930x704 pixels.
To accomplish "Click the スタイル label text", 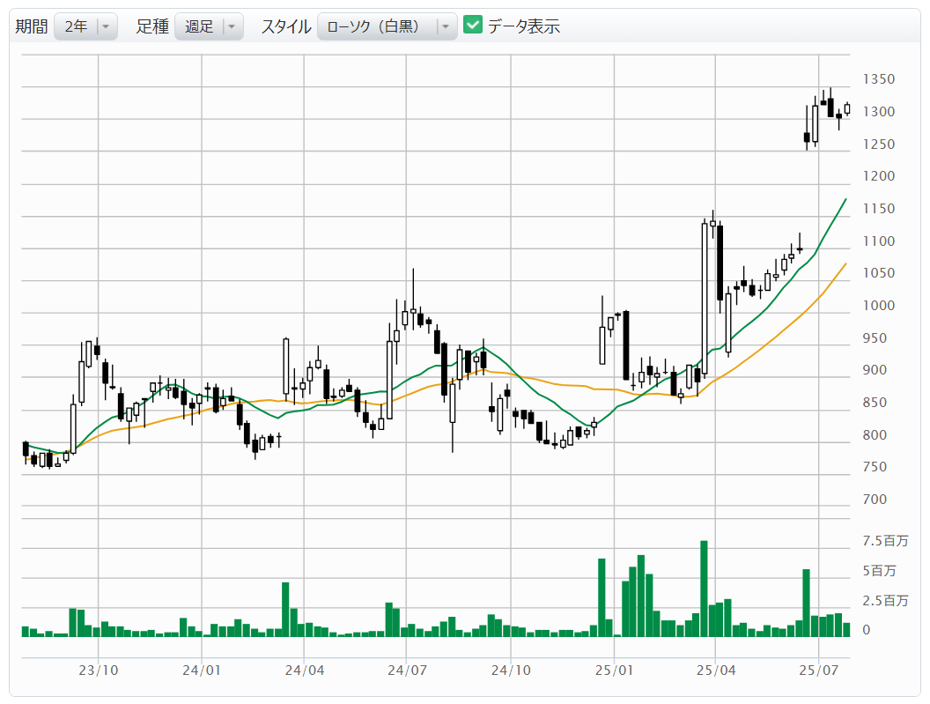I will tap(286, 26).
